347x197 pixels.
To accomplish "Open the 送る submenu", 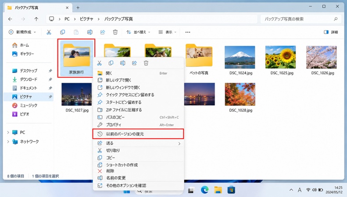I will click(138, 143).
